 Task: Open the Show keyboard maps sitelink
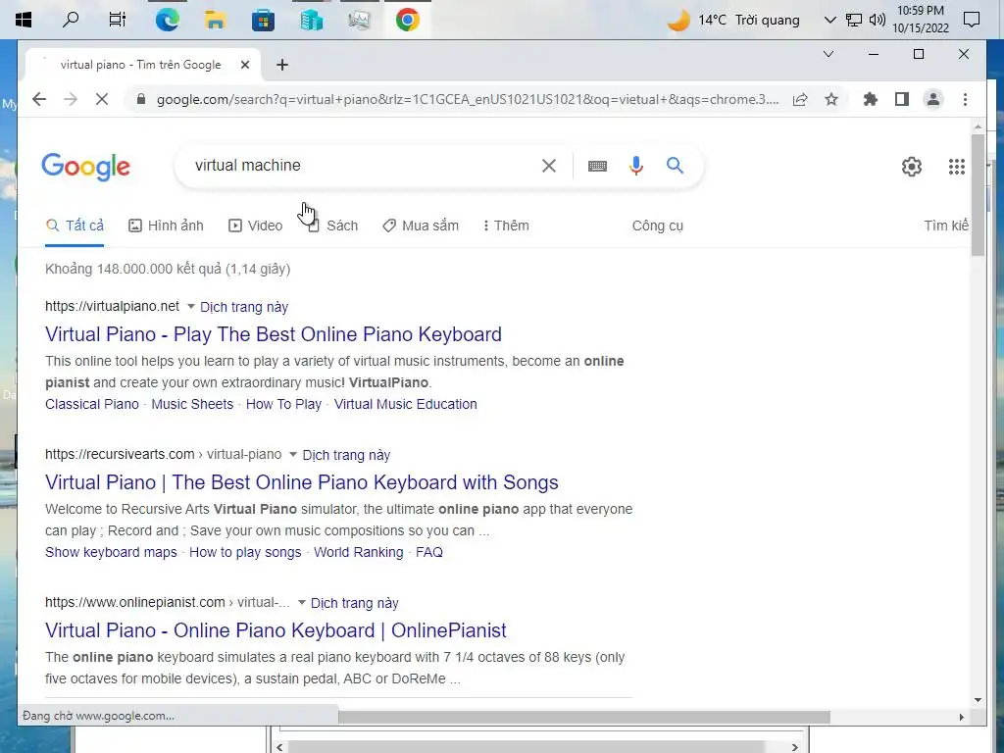coord(111,552)
